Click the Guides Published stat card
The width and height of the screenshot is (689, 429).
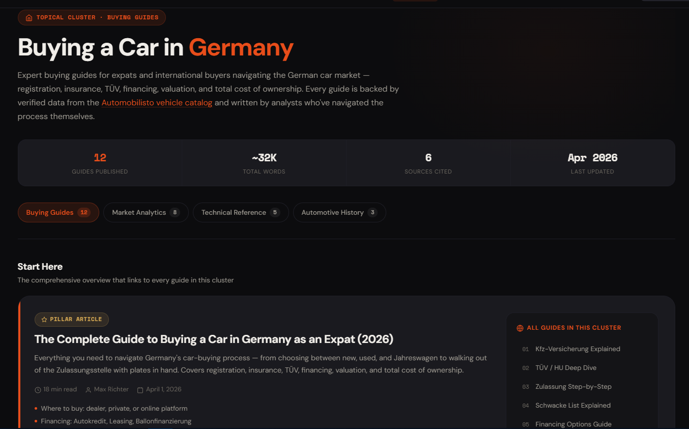100,163
